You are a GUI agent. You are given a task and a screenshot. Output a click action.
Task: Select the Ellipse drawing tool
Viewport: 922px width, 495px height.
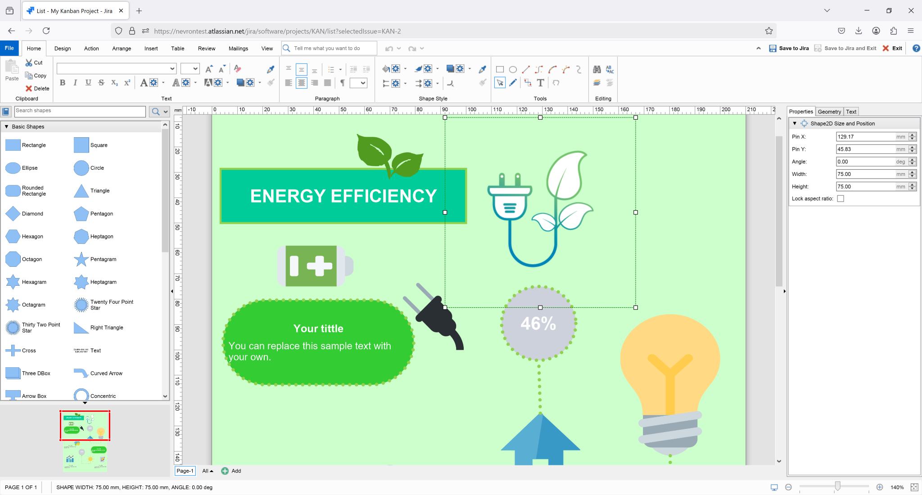pos(513,69)
